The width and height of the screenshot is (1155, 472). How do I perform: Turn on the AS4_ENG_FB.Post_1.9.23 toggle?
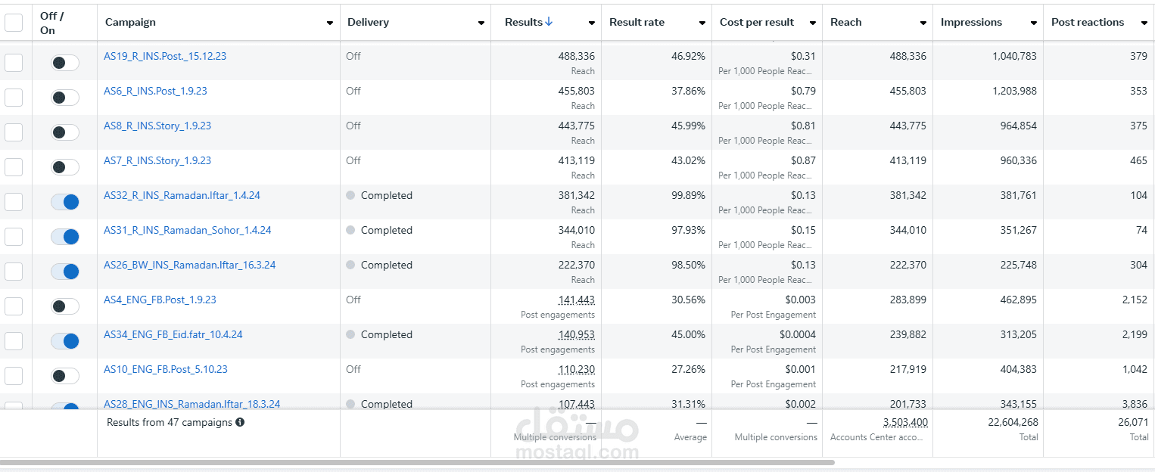65,306
